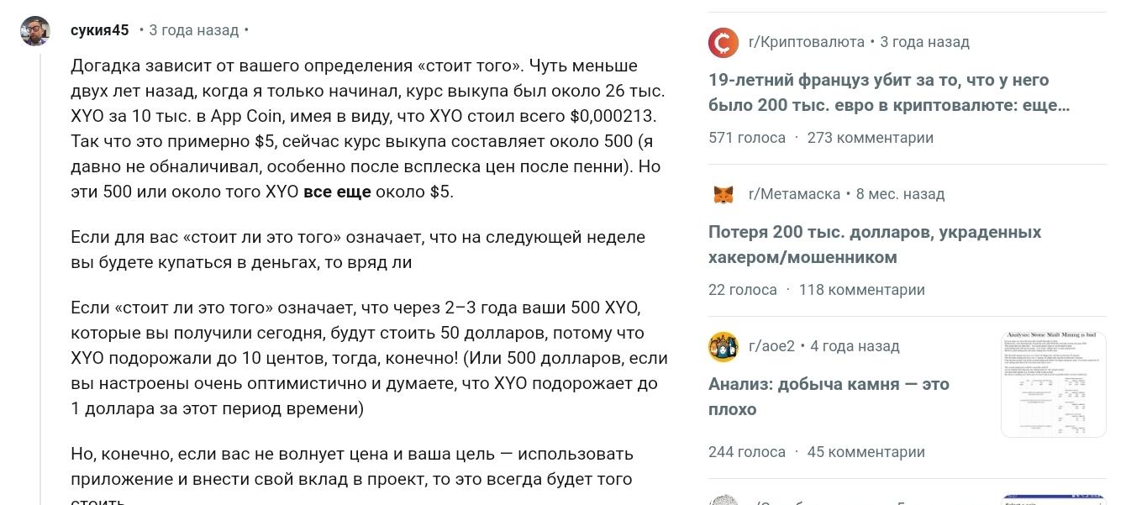Image resolution: width=1126 pixels, height=505 pixels.
Task: Click the stone mining analysis thumbnail
Action: coord(1053,384)
